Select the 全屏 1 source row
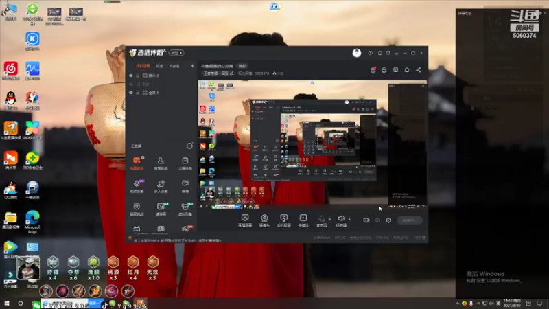The height and width of the screenshot is (309, 549). click(161, 93)
